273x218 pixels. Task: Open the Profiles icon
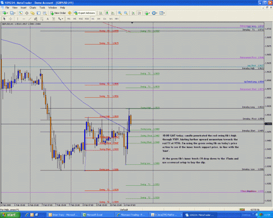(12, 13)
